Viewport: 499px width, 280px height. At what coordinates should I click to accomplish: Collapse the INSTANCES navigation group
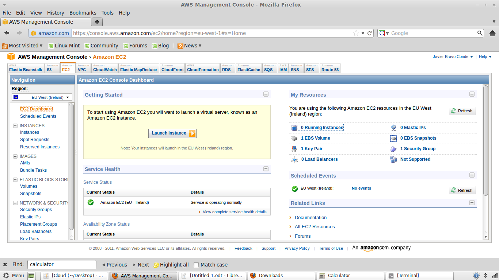[x=15, y=126]
